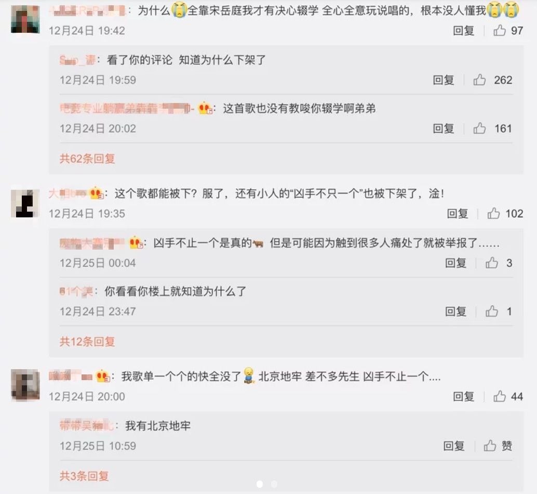Viewport: 537px width, 494px height.
Task: Expand 共3条回复 thread
Action: point(84,476)
